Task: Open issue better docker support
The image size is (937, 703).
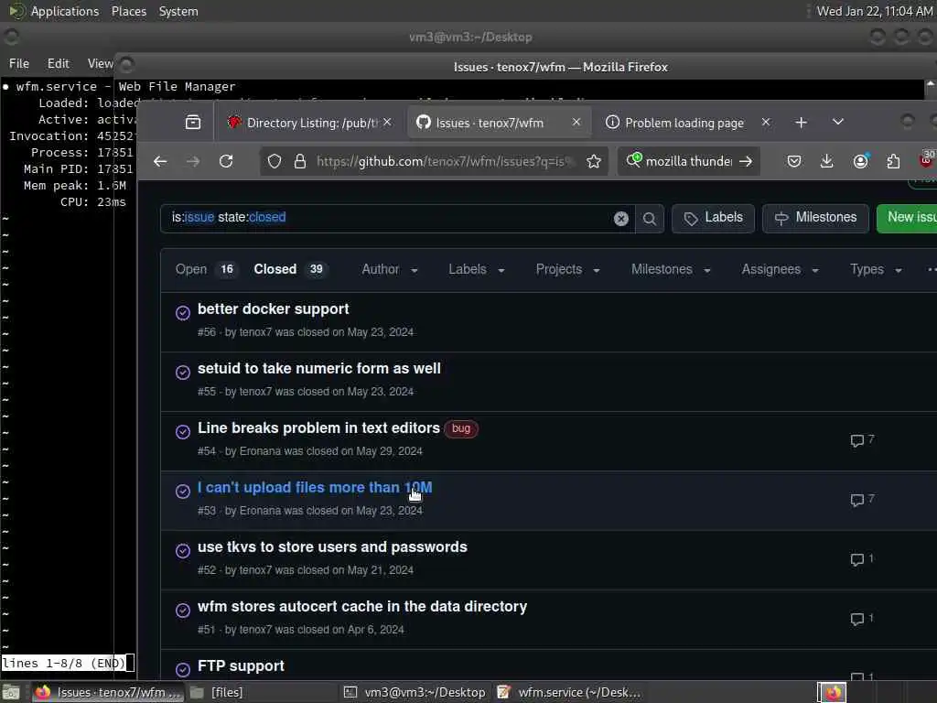Action: (273, 309)
